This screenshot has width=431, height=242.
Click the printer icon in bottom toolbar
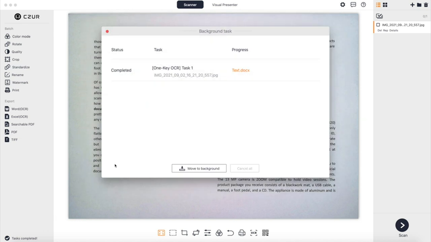coord(242,233)
